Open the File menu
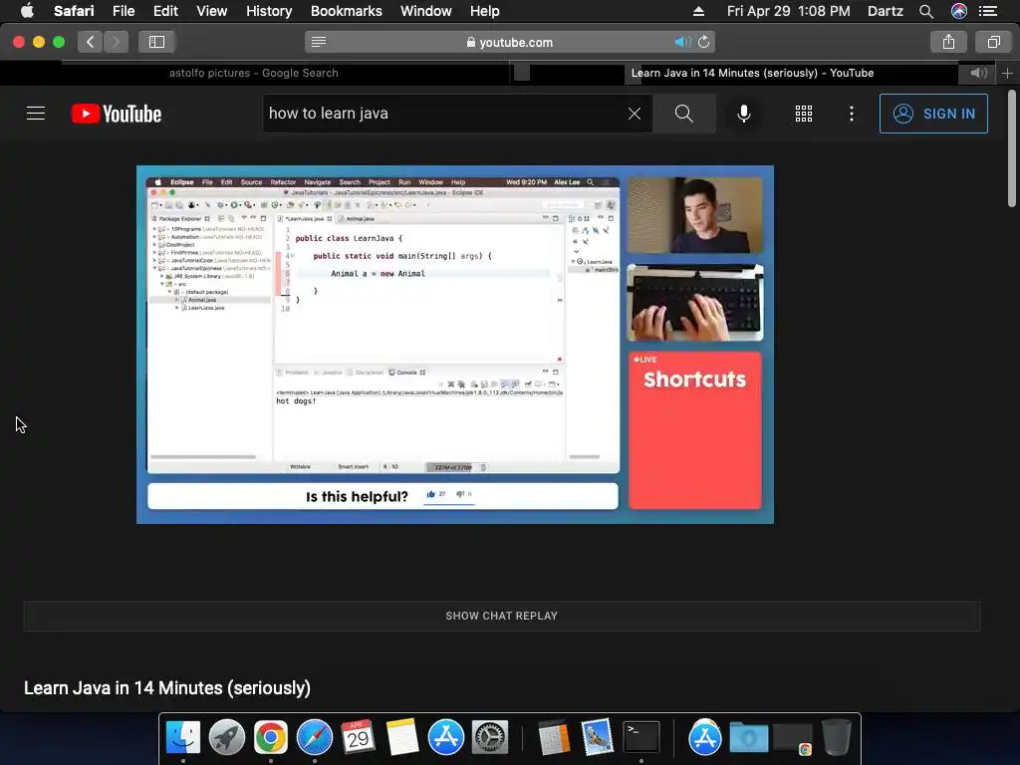The height and width of the screenshot is (765, 1020). pos(123,11)
